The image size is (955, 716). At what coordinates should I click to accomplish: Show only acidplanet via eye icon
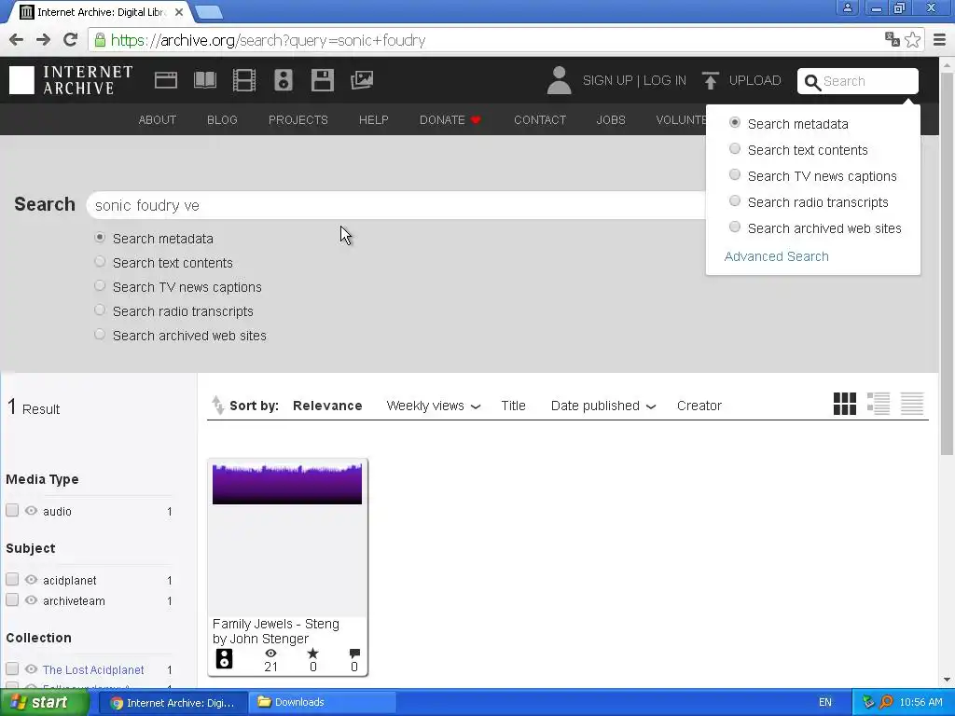point(31,580)
